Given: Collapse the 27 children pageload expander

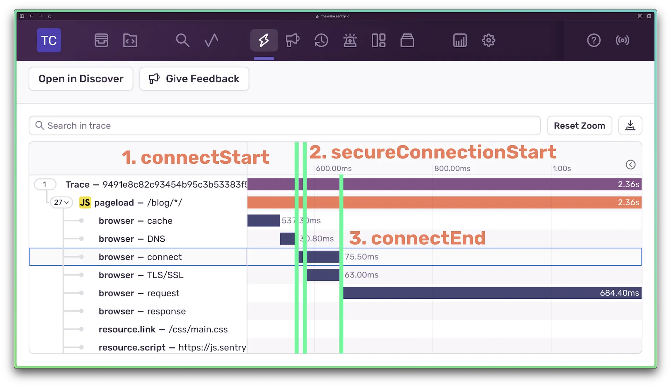Looking at the screenshot, I should tap(62, 203).
